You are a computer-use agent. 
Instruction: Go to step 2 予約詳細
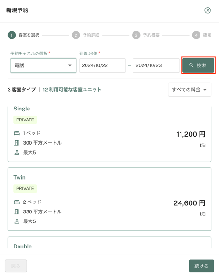coord(86,35)
